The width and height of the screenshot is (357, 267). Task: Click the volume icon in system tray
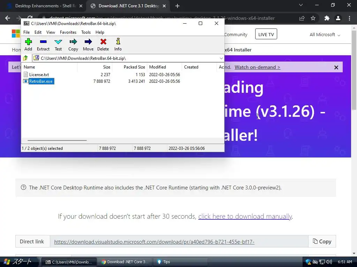pyautogui.click(x=329, y=262)
